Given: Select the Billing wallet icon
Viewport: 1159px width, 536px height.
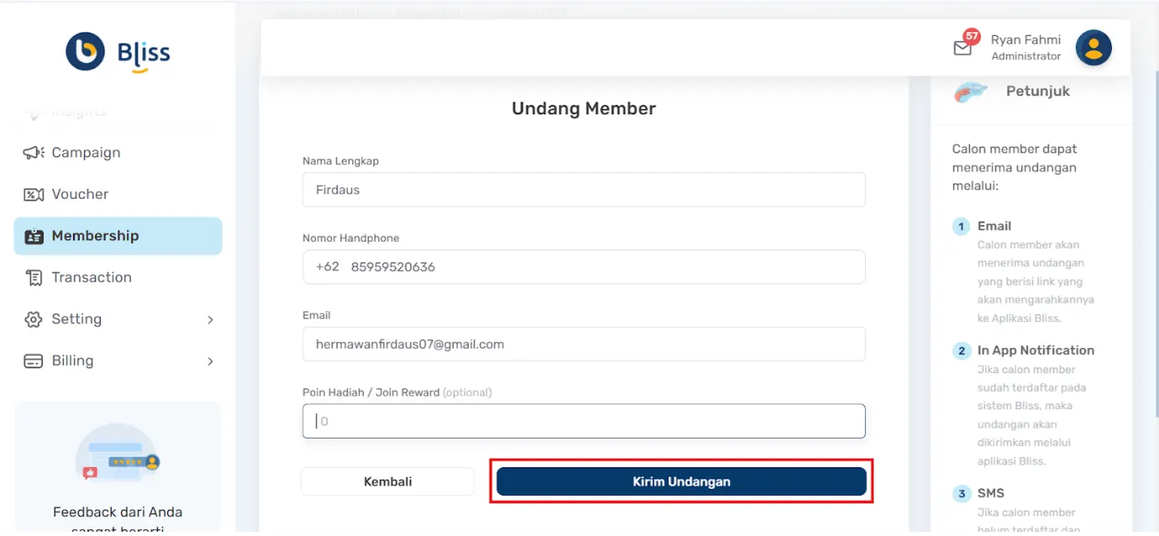Looking at the screenshot, I should [x=32, y=361].
